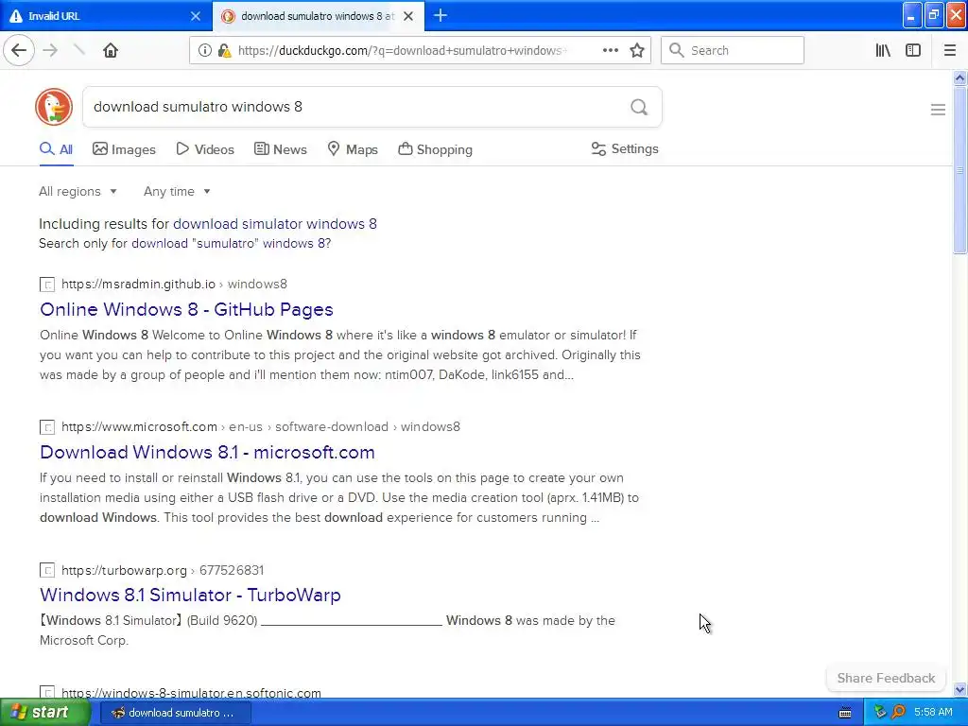Viewport: 968px width, 726px height.
Task: Toggle the sidebar view icon
Action: 913,51
